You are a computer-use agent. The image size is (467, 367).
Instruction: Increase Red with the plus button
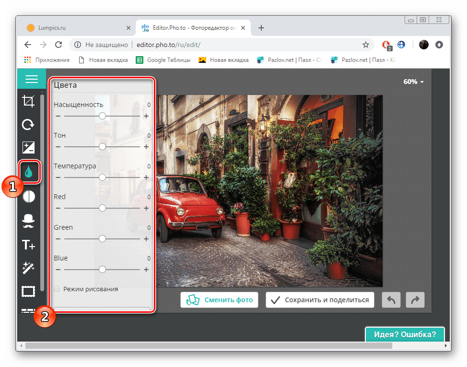146,208
